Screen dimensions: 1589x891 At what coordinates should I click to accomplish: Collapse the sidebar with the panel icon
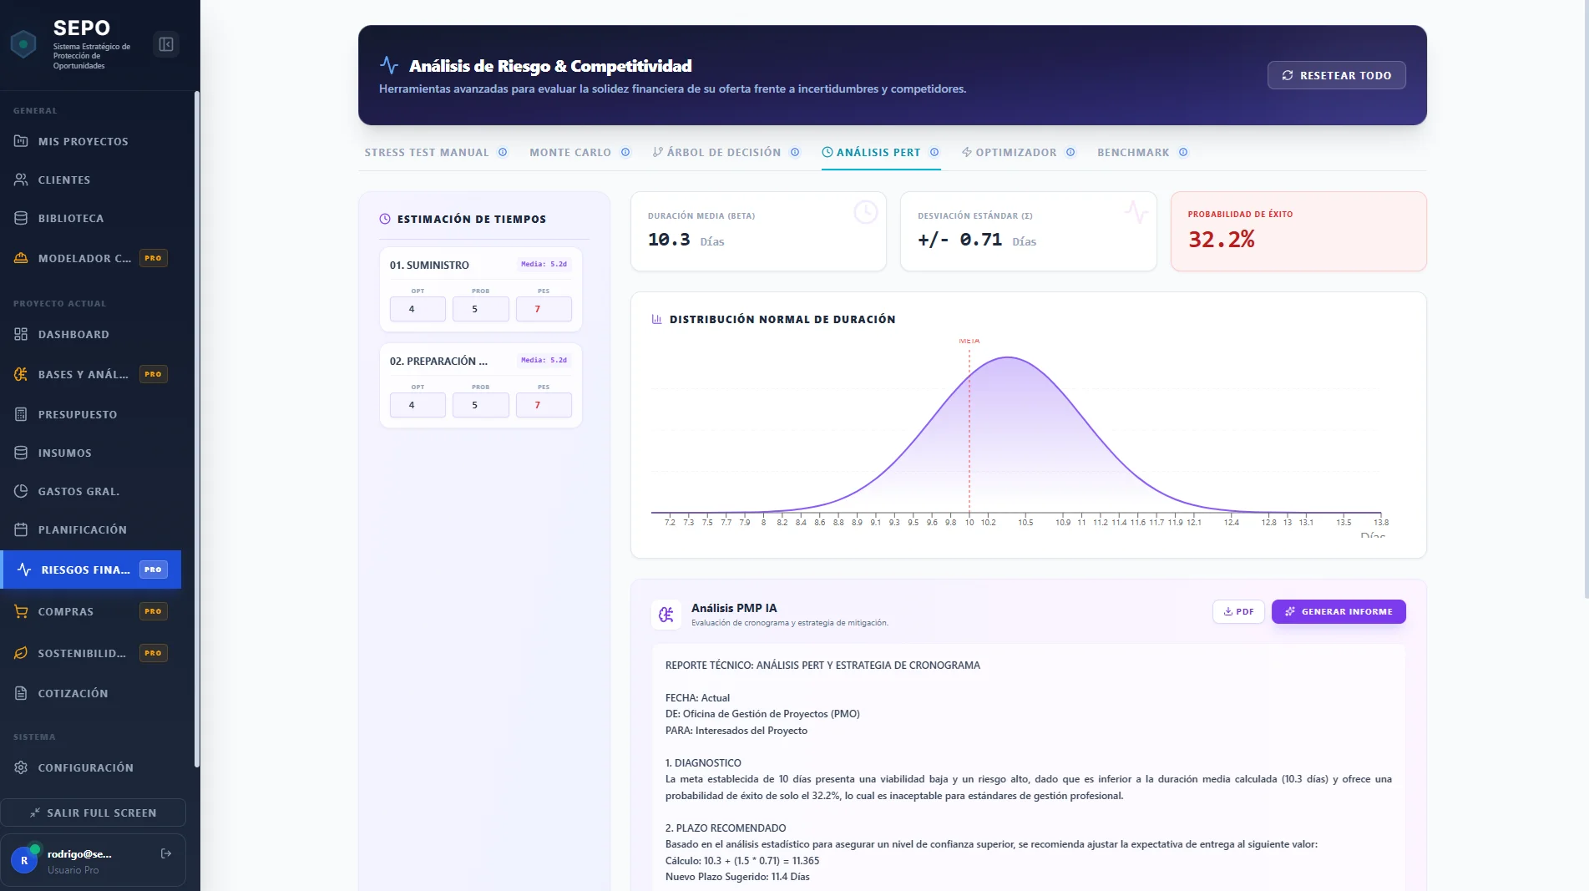coord(166,44)
